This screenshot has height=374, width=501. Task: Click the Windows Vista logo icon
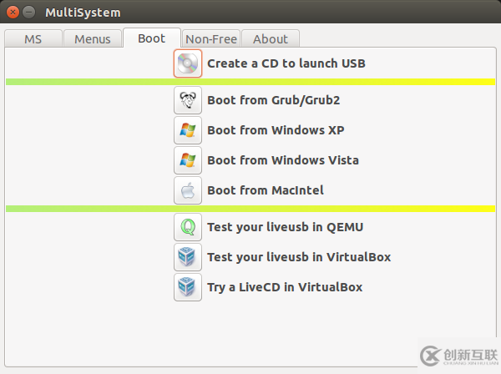188,160
